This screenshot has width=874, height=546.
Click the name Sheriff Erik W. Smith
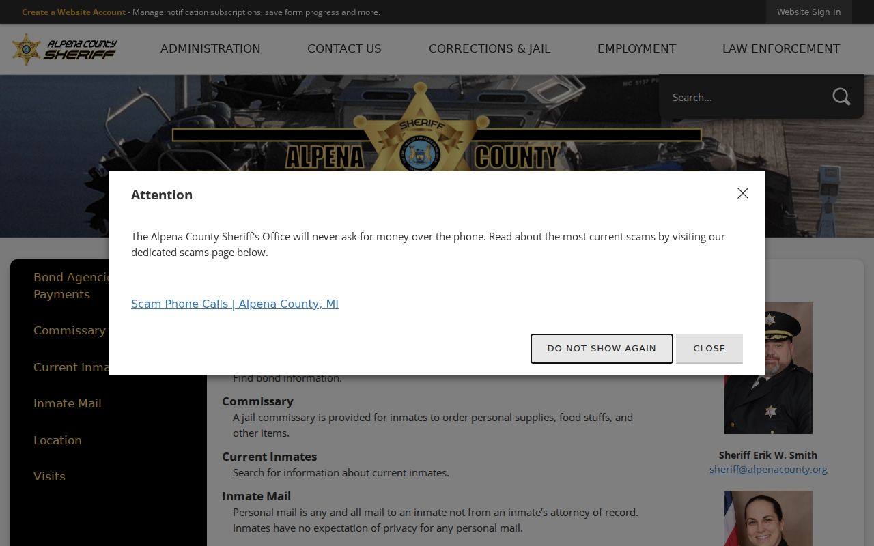(x=768, y=455)
